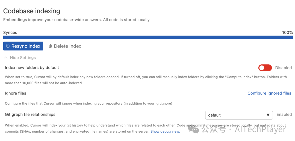
Task: Toggle the Index new folders switch
Action: point(265,68)
